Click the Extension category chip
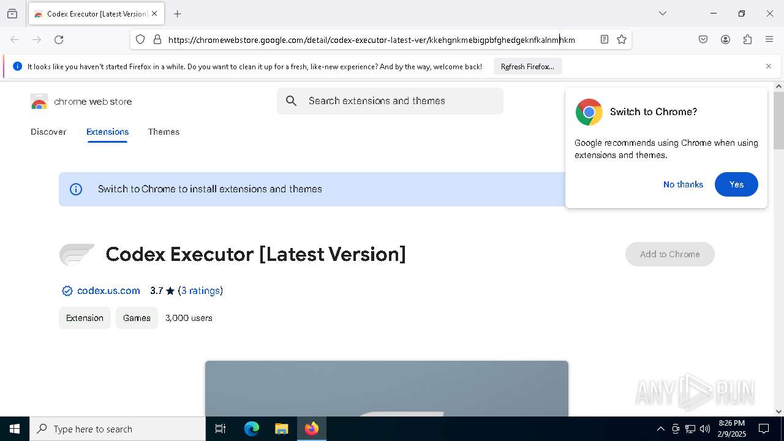 [x=85, y=318]
